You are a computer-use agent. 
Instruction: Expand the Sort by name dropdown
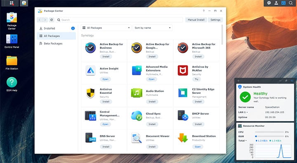click(153, 28)
